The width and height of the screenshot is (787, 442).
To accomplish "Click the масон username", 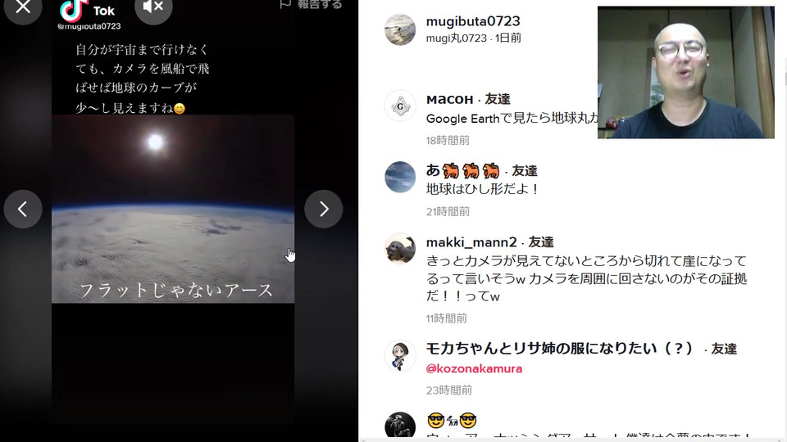I will point(450,99).
